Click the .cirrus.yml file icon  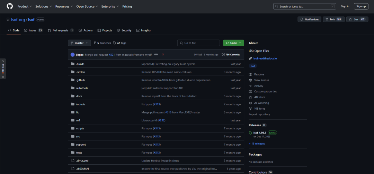pos(73,161)
